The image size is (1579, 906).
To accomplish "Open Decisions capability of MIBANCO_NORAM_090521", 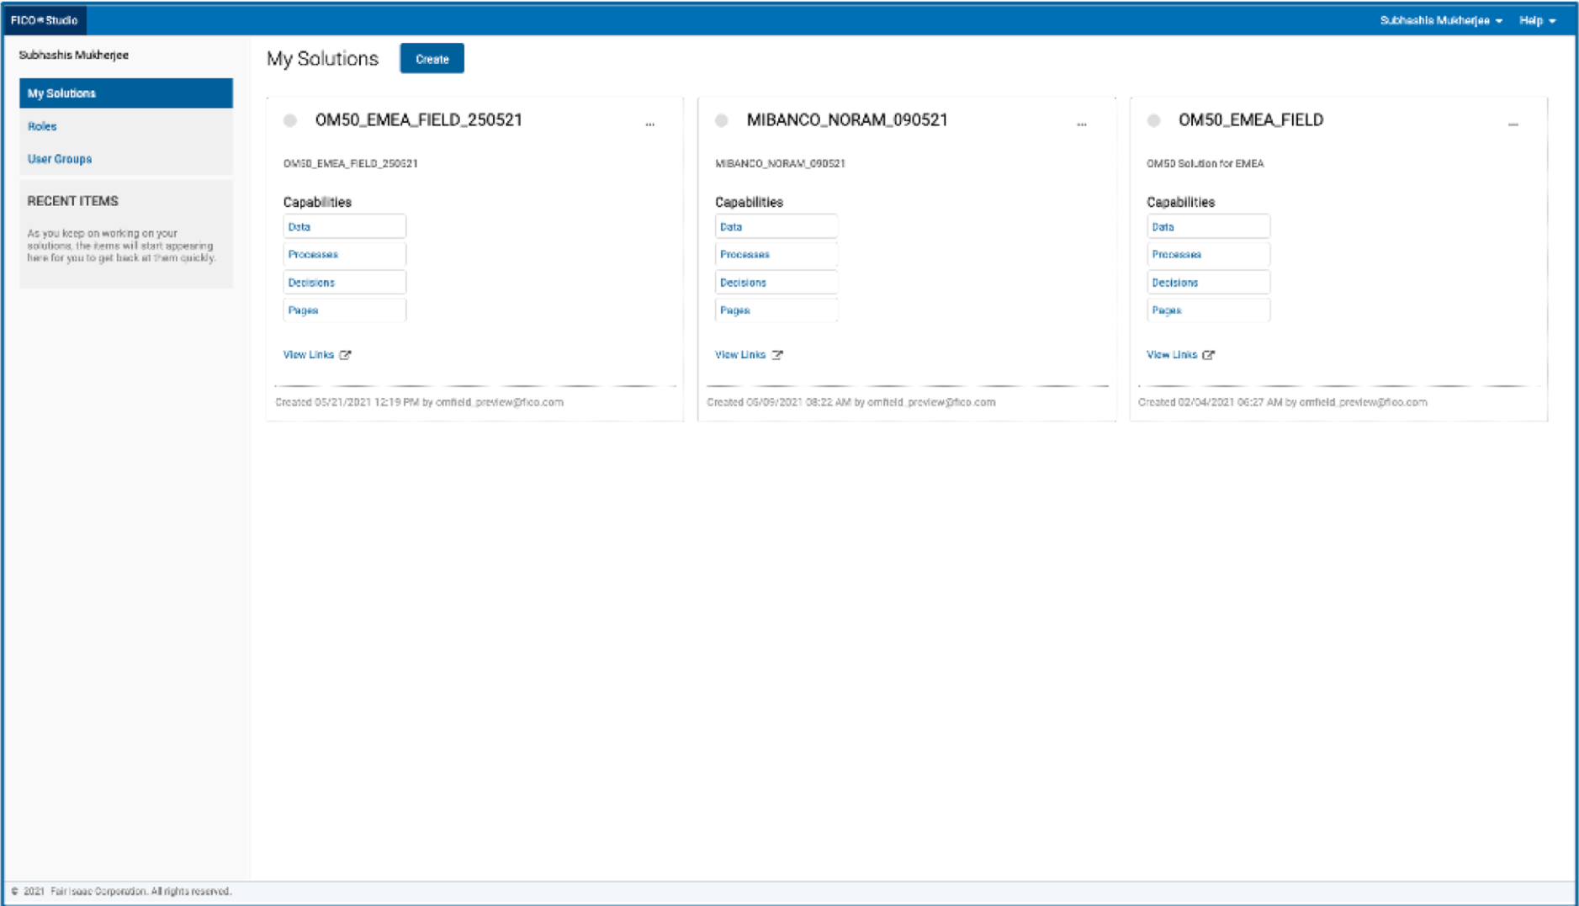I will (x=776, y=283).
